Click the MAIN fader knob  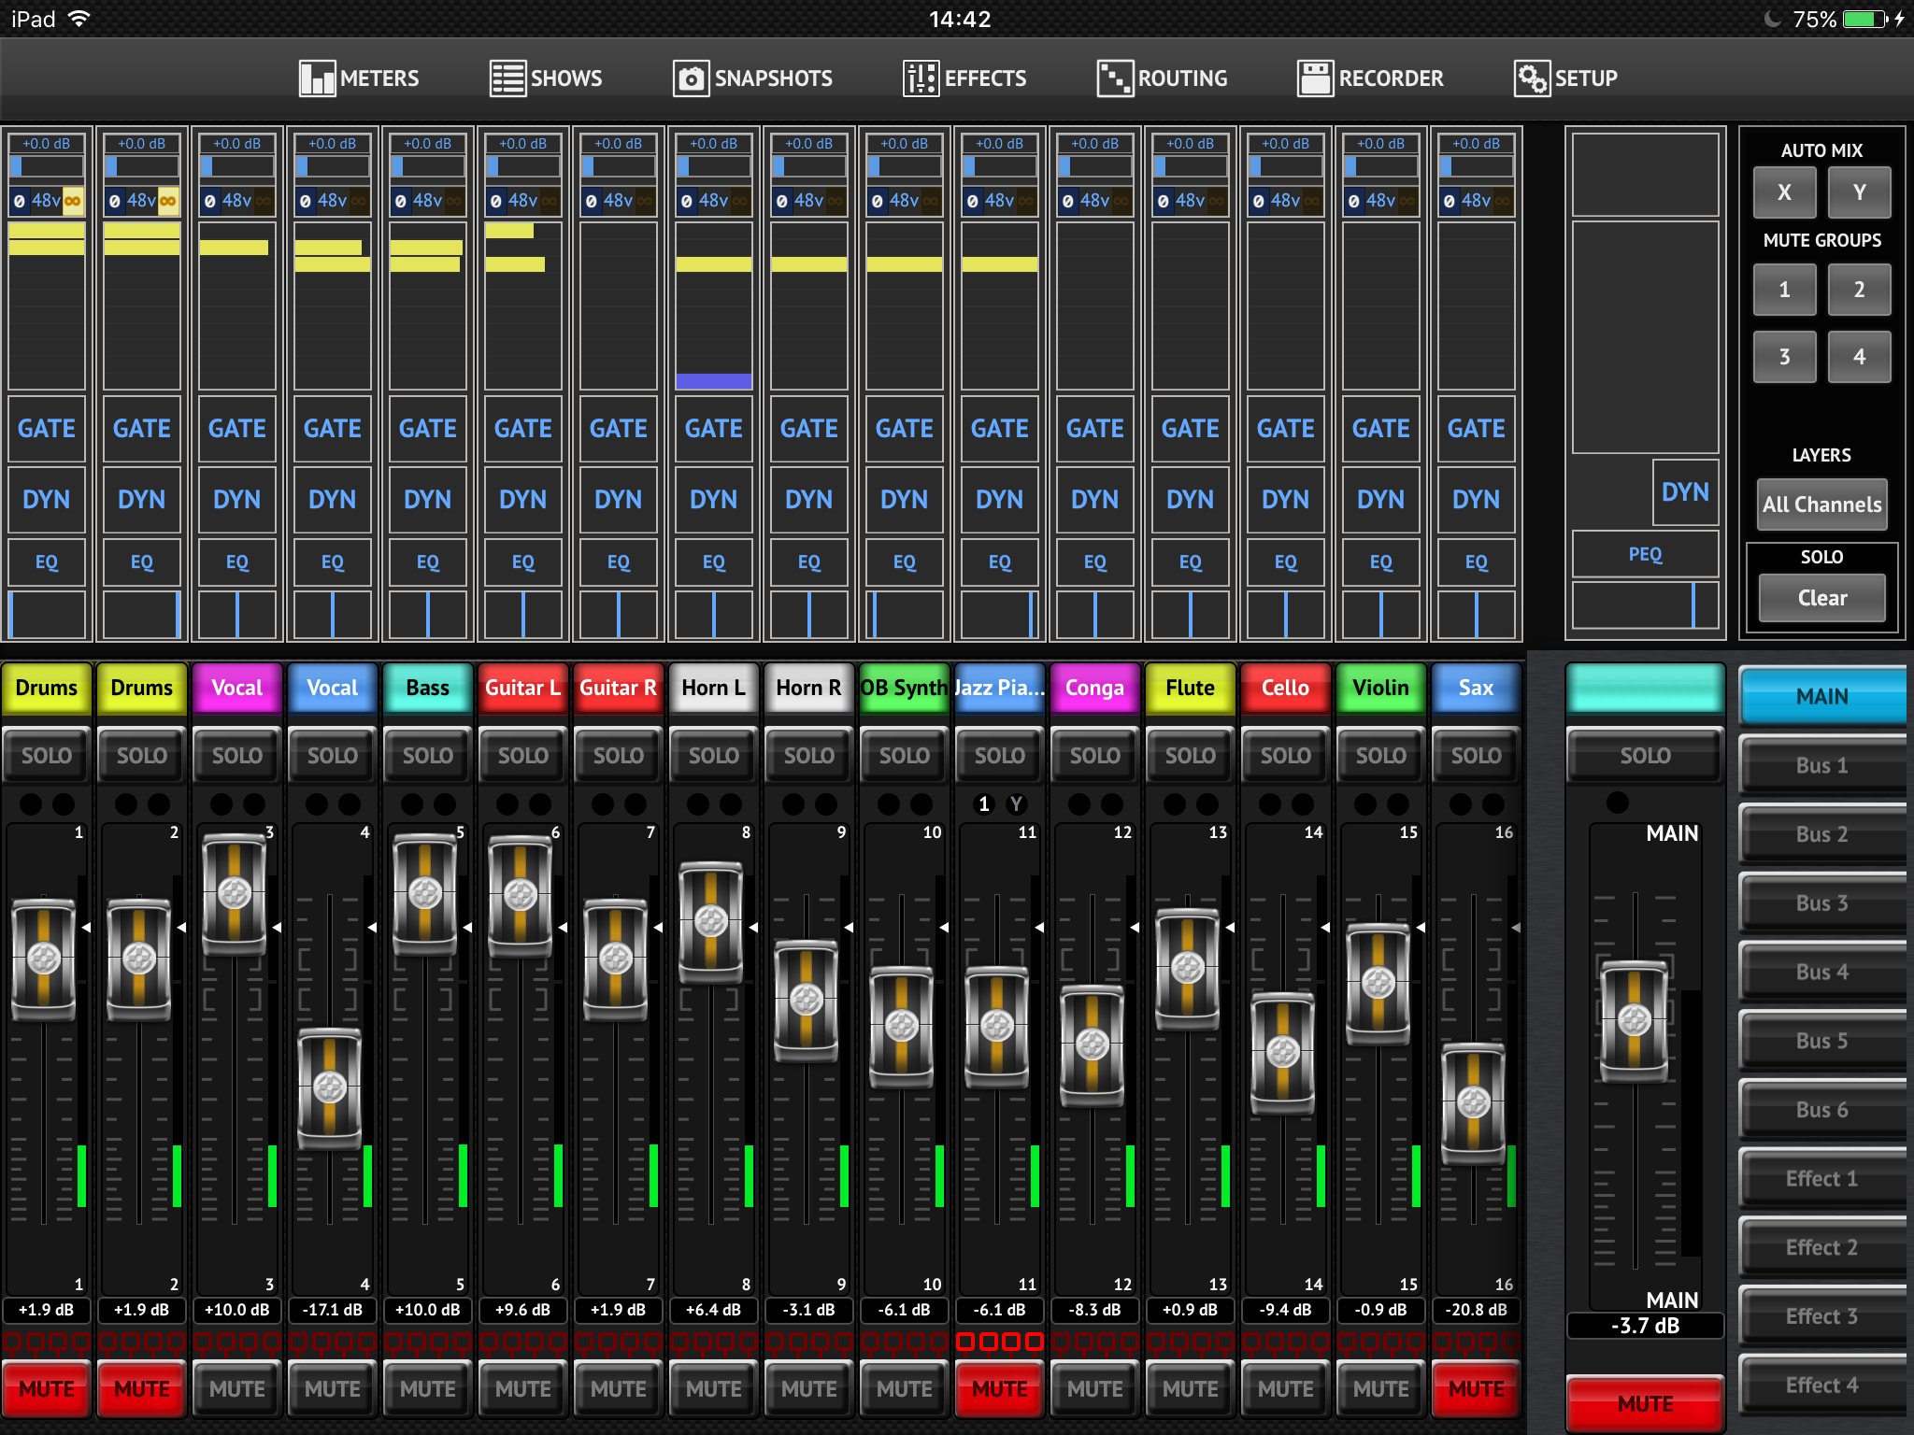1634,1020
